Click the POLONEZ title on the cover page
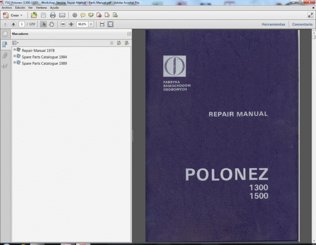Screen dimensions: 316x245 click(227, 174)
